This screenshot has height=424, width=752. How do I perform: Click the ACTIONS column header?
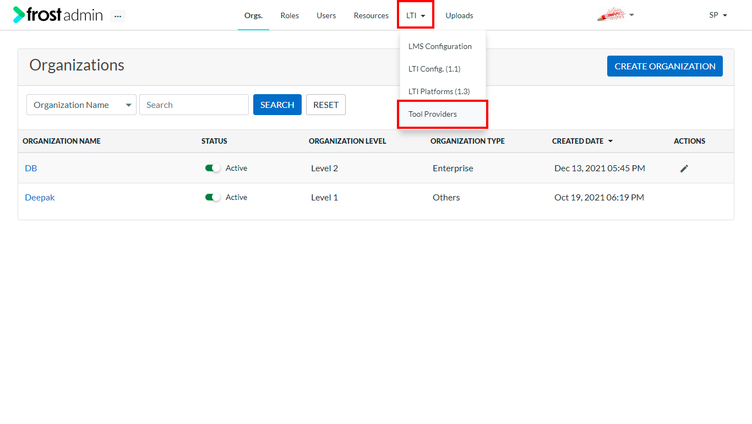pos(689,141)
